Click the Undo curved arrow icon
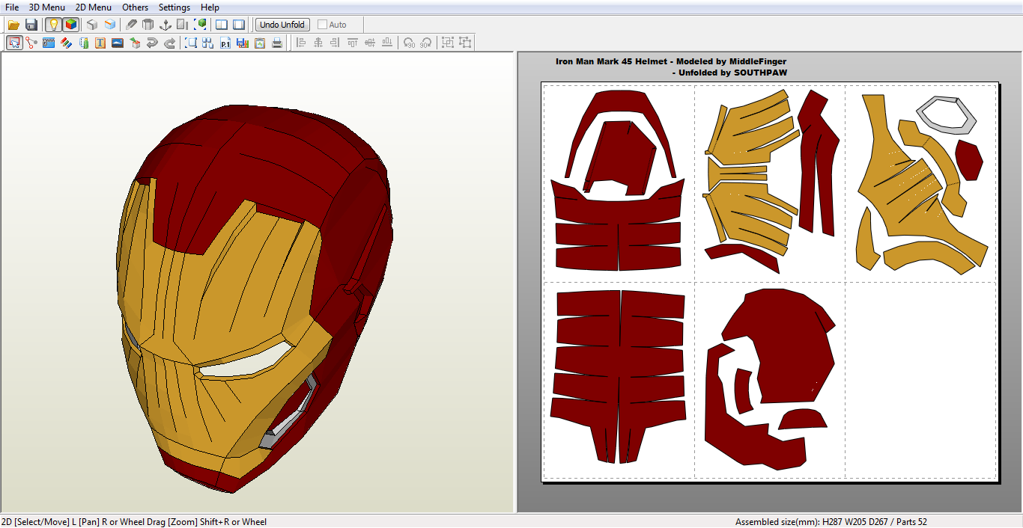 [x=152, y=43]
